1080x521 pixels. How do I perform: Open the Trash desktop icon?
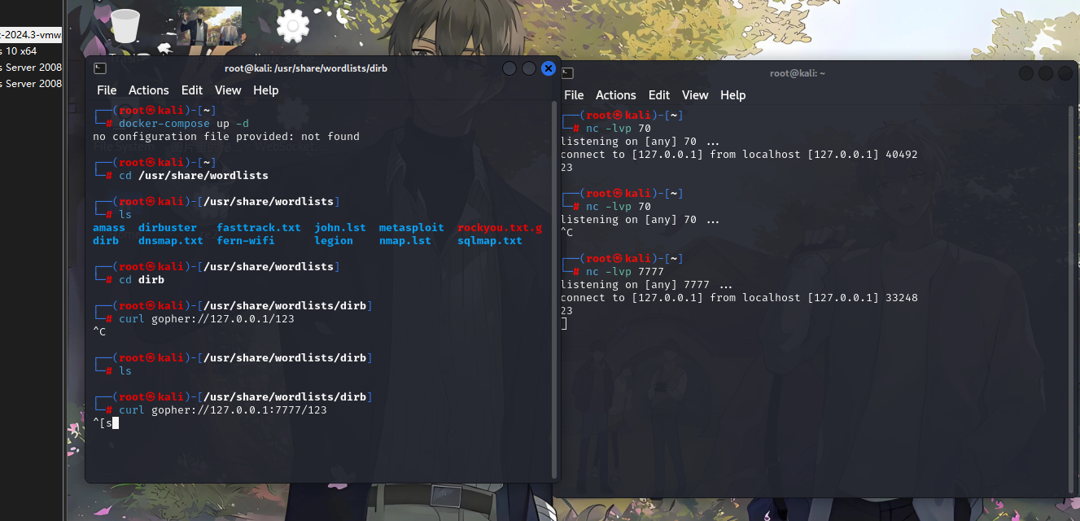[x=125, y=26]
